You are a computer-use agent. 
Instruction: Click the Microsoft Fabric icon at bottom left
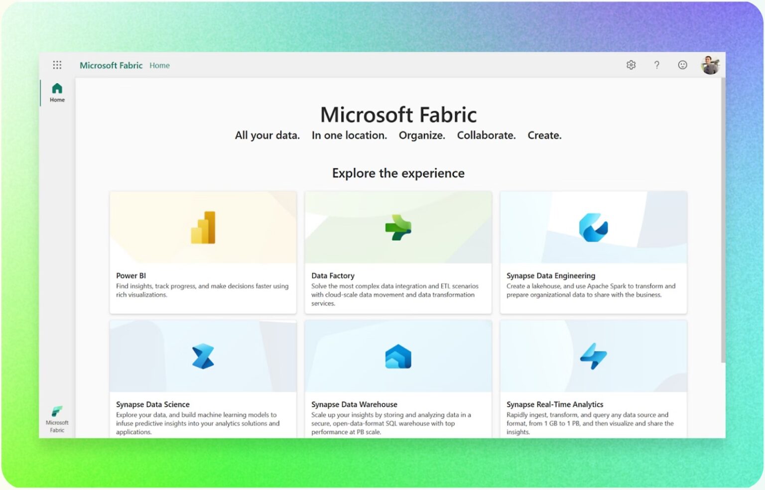click(x=57, y=412)
